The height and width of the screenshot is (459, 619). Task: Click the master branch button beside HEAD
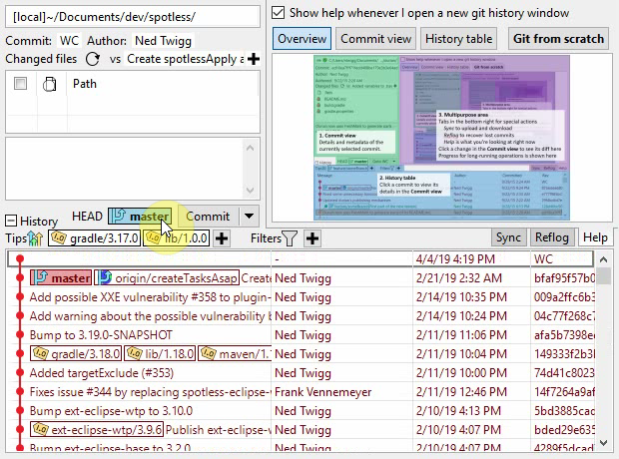point(140,217)
